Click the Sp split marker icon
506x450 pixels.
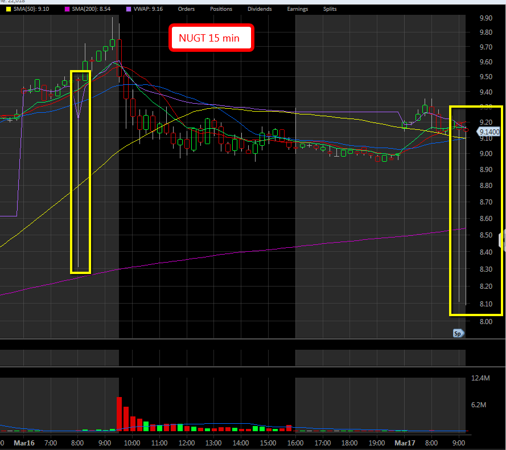tap(457, 333)
